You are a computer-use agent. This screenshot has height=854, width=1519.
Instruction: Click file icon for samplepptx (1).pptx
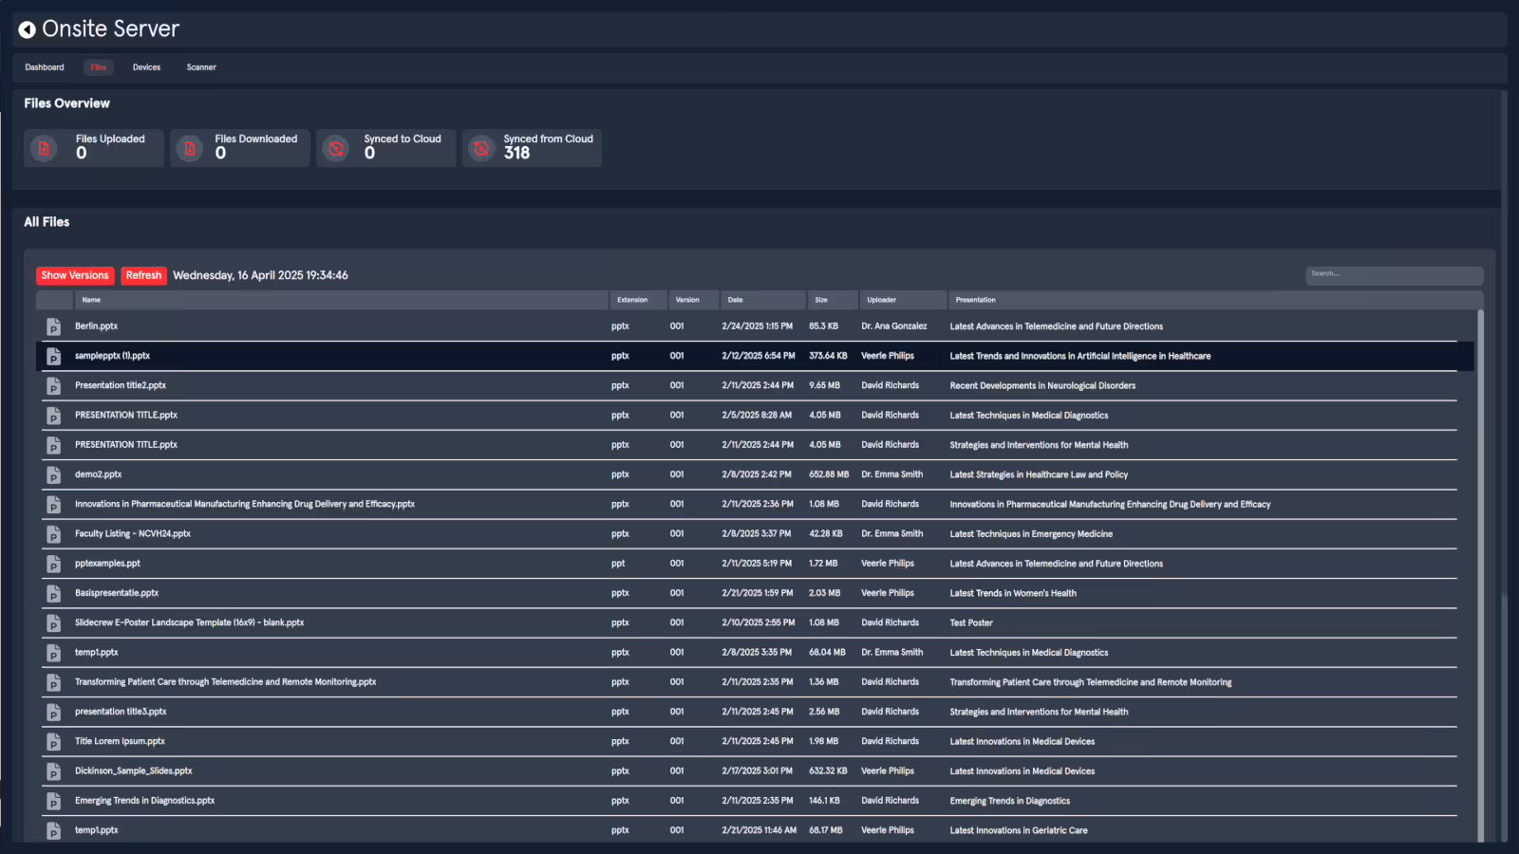coord(54,357)
